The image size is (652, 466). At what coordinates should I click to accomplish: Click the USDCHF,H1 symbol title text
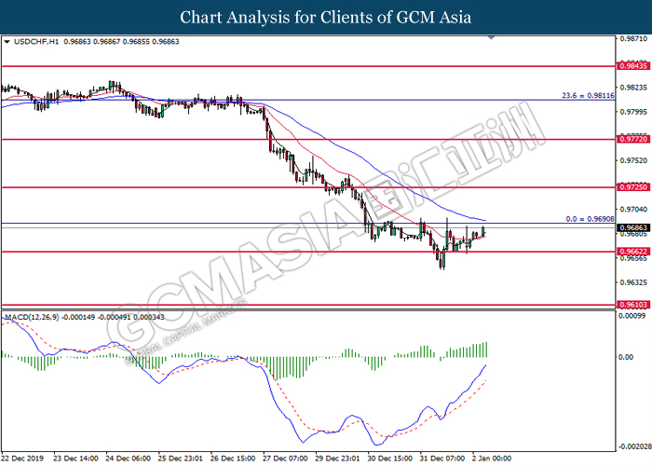click(x=36, y=42)
